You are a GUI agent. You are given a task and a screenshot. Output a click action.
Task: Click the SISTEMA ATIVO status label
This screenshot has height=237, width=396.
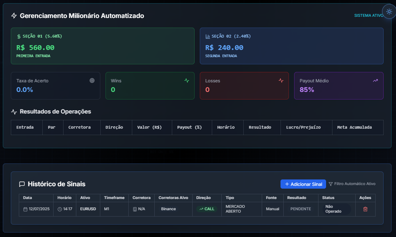point(369,16)
